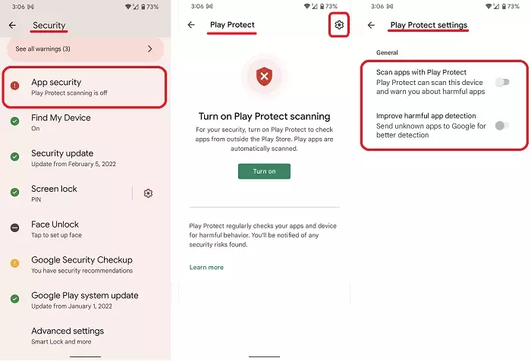The width and height of the screenshot is (531, 361).
Task: Follow the Learn more link
Action: 206,267
